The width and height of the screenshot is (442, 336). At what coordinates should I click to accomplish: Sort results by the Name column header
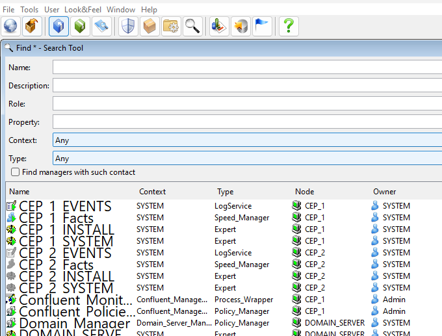[x=19, y=192]
